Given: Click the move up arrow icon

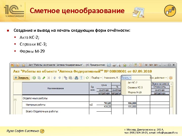Looking at the screenshot, I should (x=55, y=78).
